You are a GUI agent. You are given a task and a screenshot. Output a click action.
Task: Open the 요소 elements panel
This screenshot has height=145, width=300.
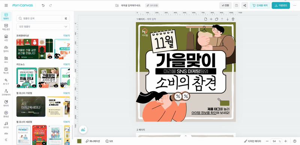6,60
